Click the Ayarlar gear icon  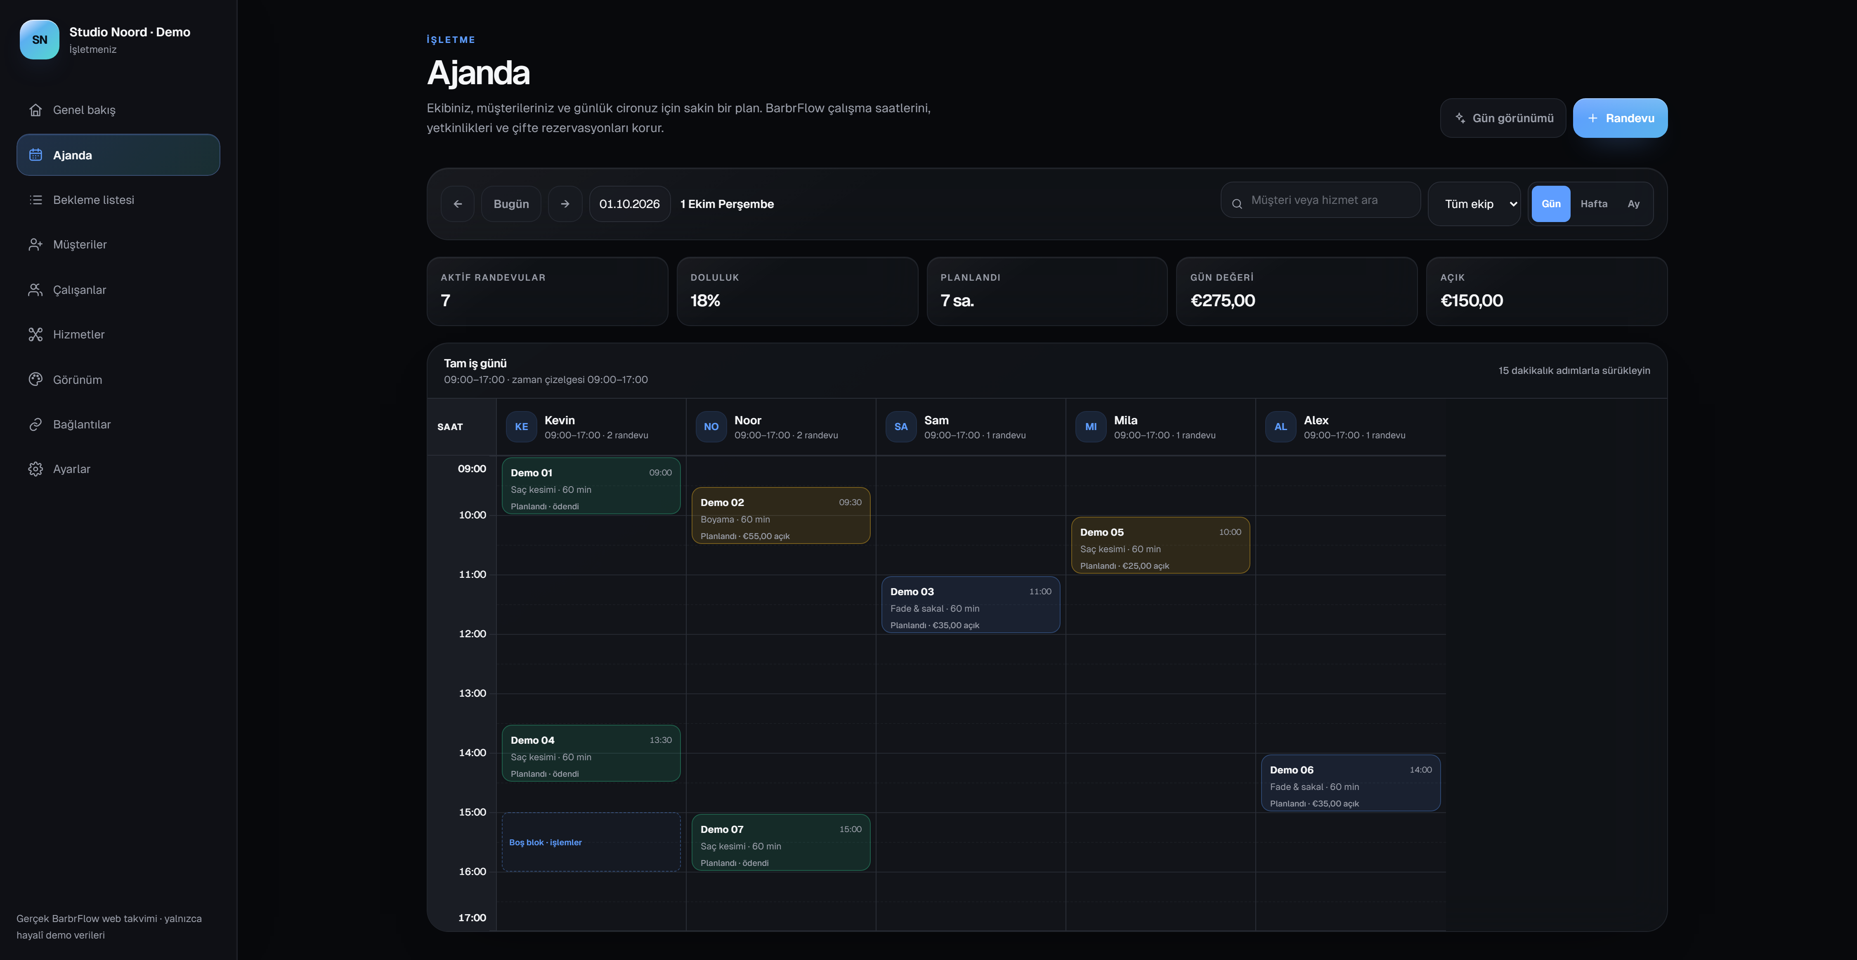(35, 469)
